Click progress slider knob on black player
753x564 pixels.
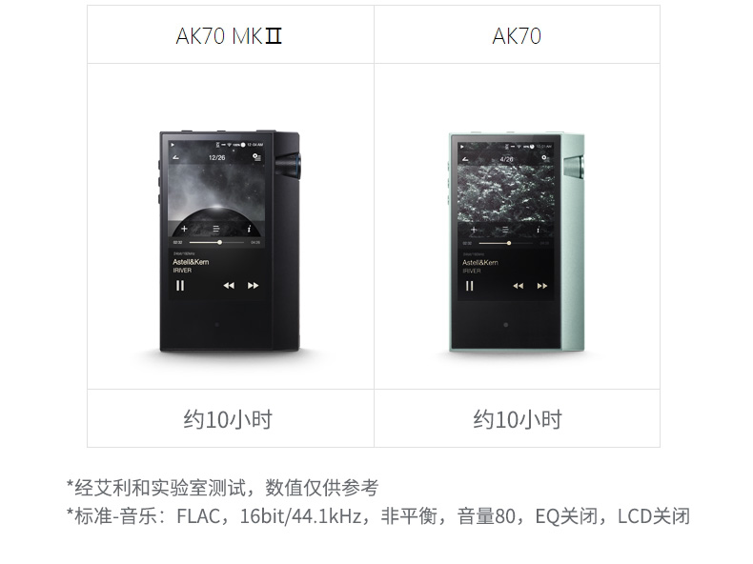[x=219, y=242]
